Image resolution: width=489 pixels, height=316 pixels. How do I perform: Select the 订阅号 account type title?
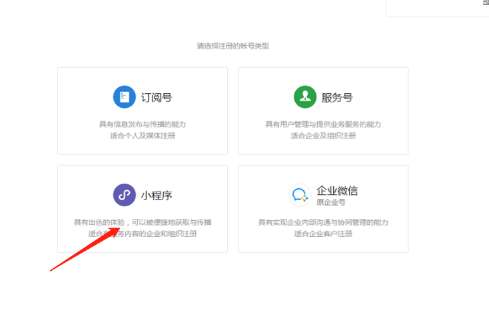(157, 97)
